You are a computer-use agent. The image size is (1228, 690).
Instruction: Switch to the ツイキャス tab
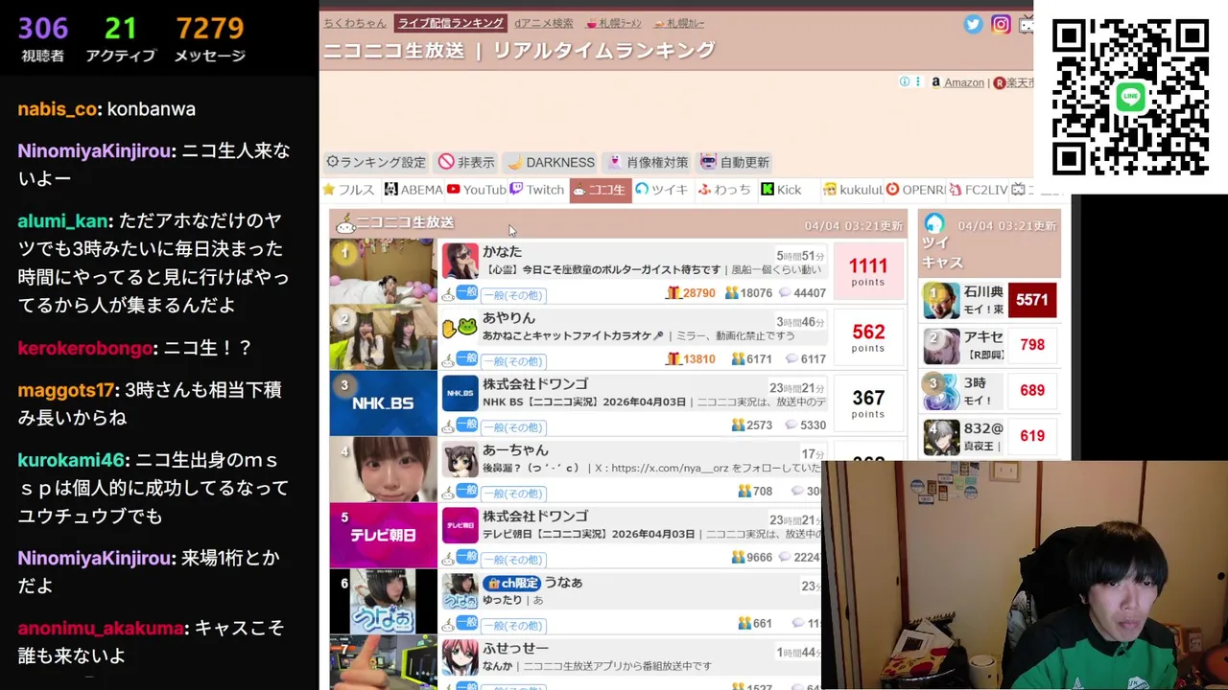662,190
